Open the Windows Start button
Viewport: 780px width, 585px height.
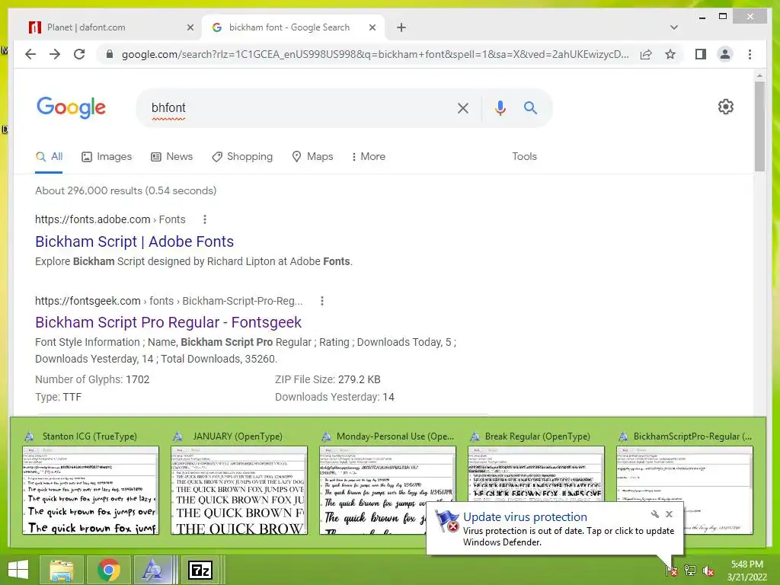(18, 570)
